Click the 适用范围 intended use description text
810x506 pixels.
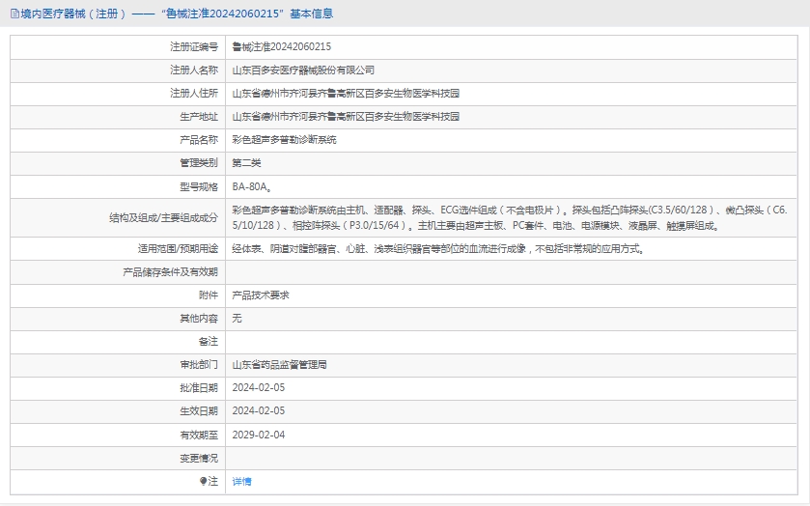pyautogui.click(x=436, y=249)
